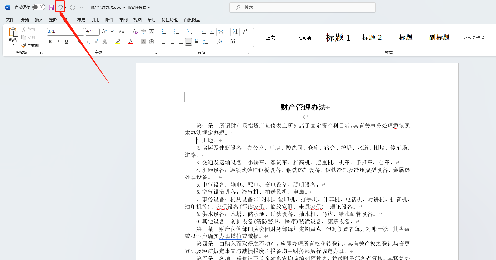Apply bold formatting to text
This screenshot has width=496, height=260.
click(x=50, y=42)
